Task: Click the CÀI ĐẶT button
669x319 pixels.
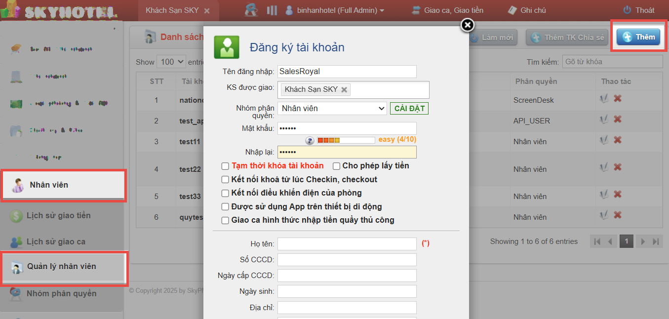Action: click(x=409, y=108)
